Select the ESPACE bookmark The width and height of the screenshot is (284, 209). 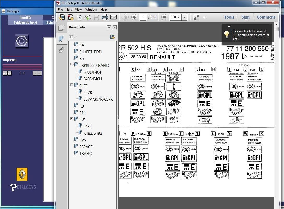pyautogui.click(x=86, y=147)
